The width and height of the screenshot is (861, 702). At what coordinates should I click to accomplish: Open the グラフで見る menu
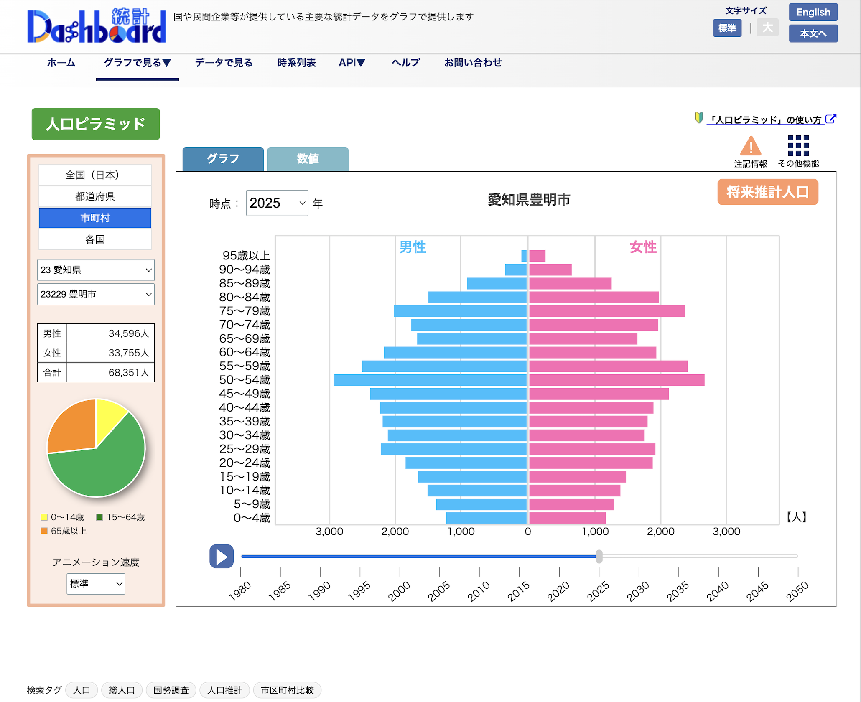[x=137, y=63]
